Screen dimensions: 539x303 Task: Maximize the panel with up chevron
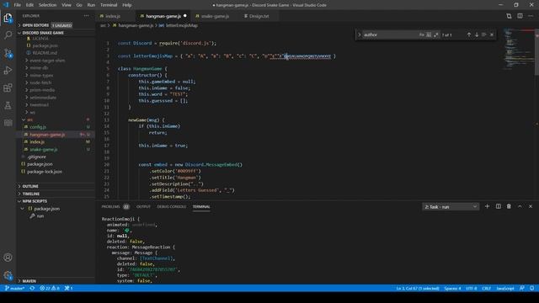tap(520, 206)
